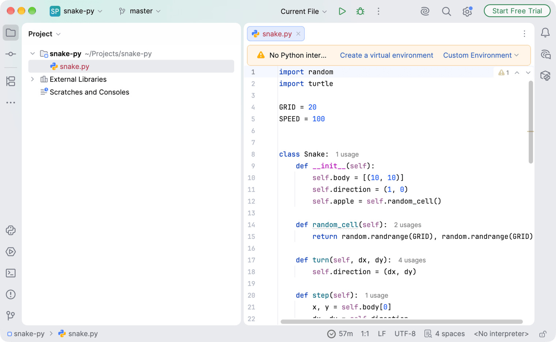Open the Terminal tool window

click(11, 273)
